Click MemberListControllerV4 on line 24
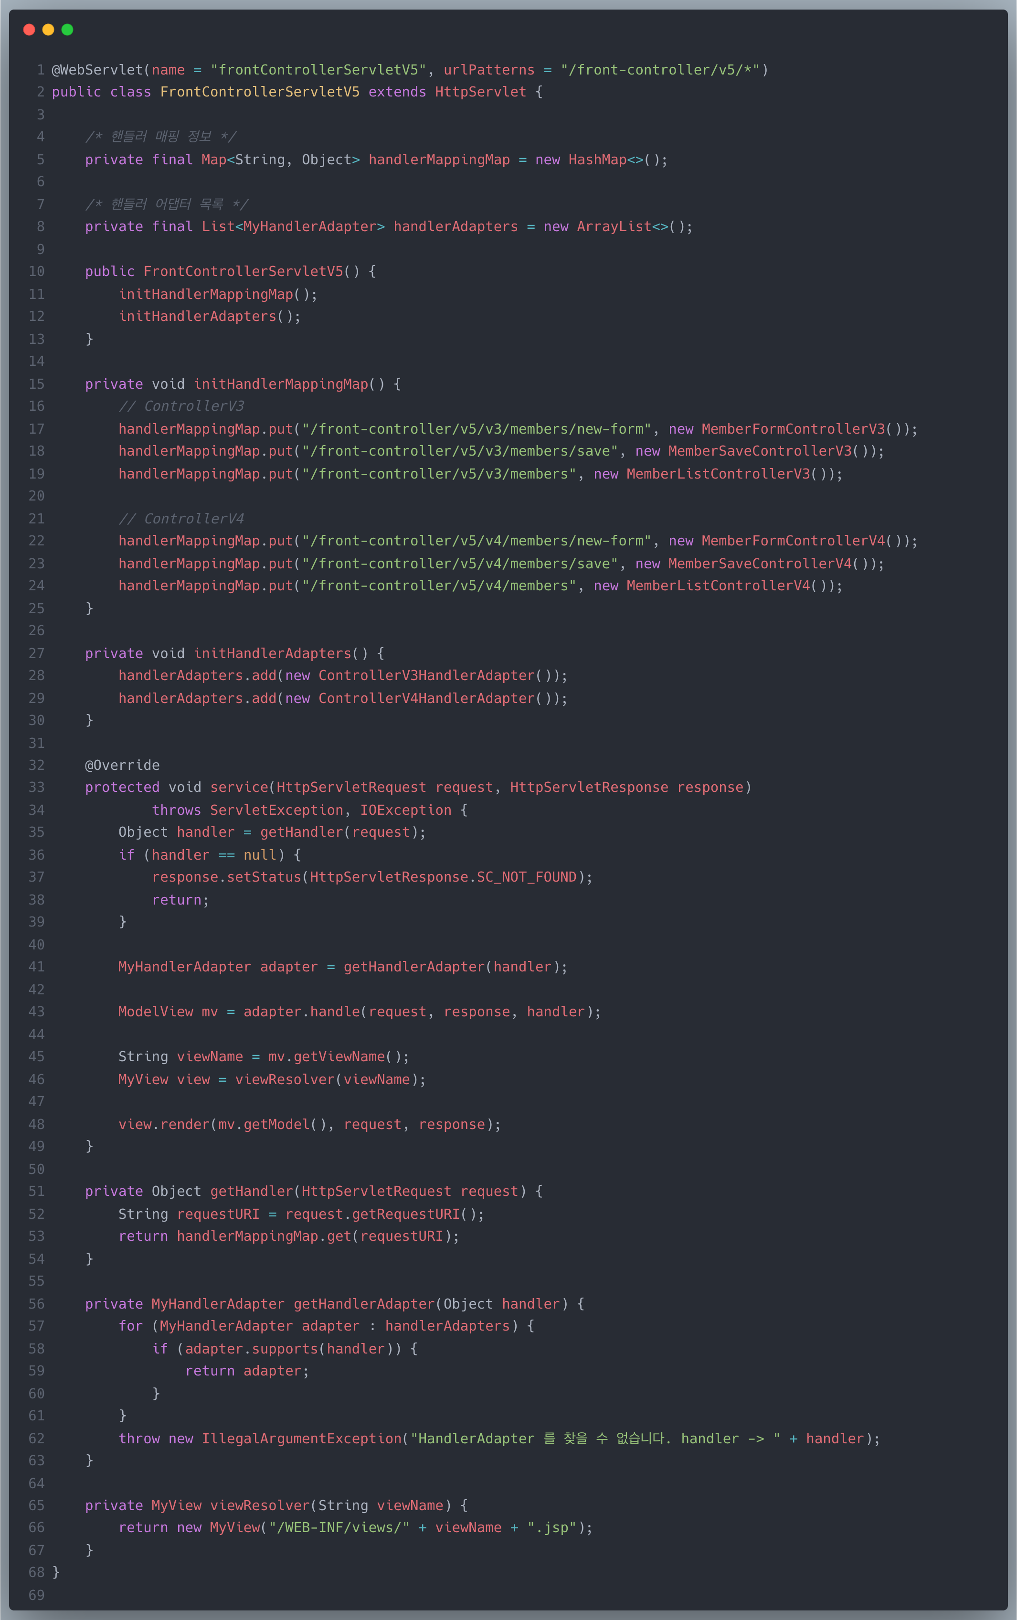The image size is (1017, 1620). [x=718, y=586]
